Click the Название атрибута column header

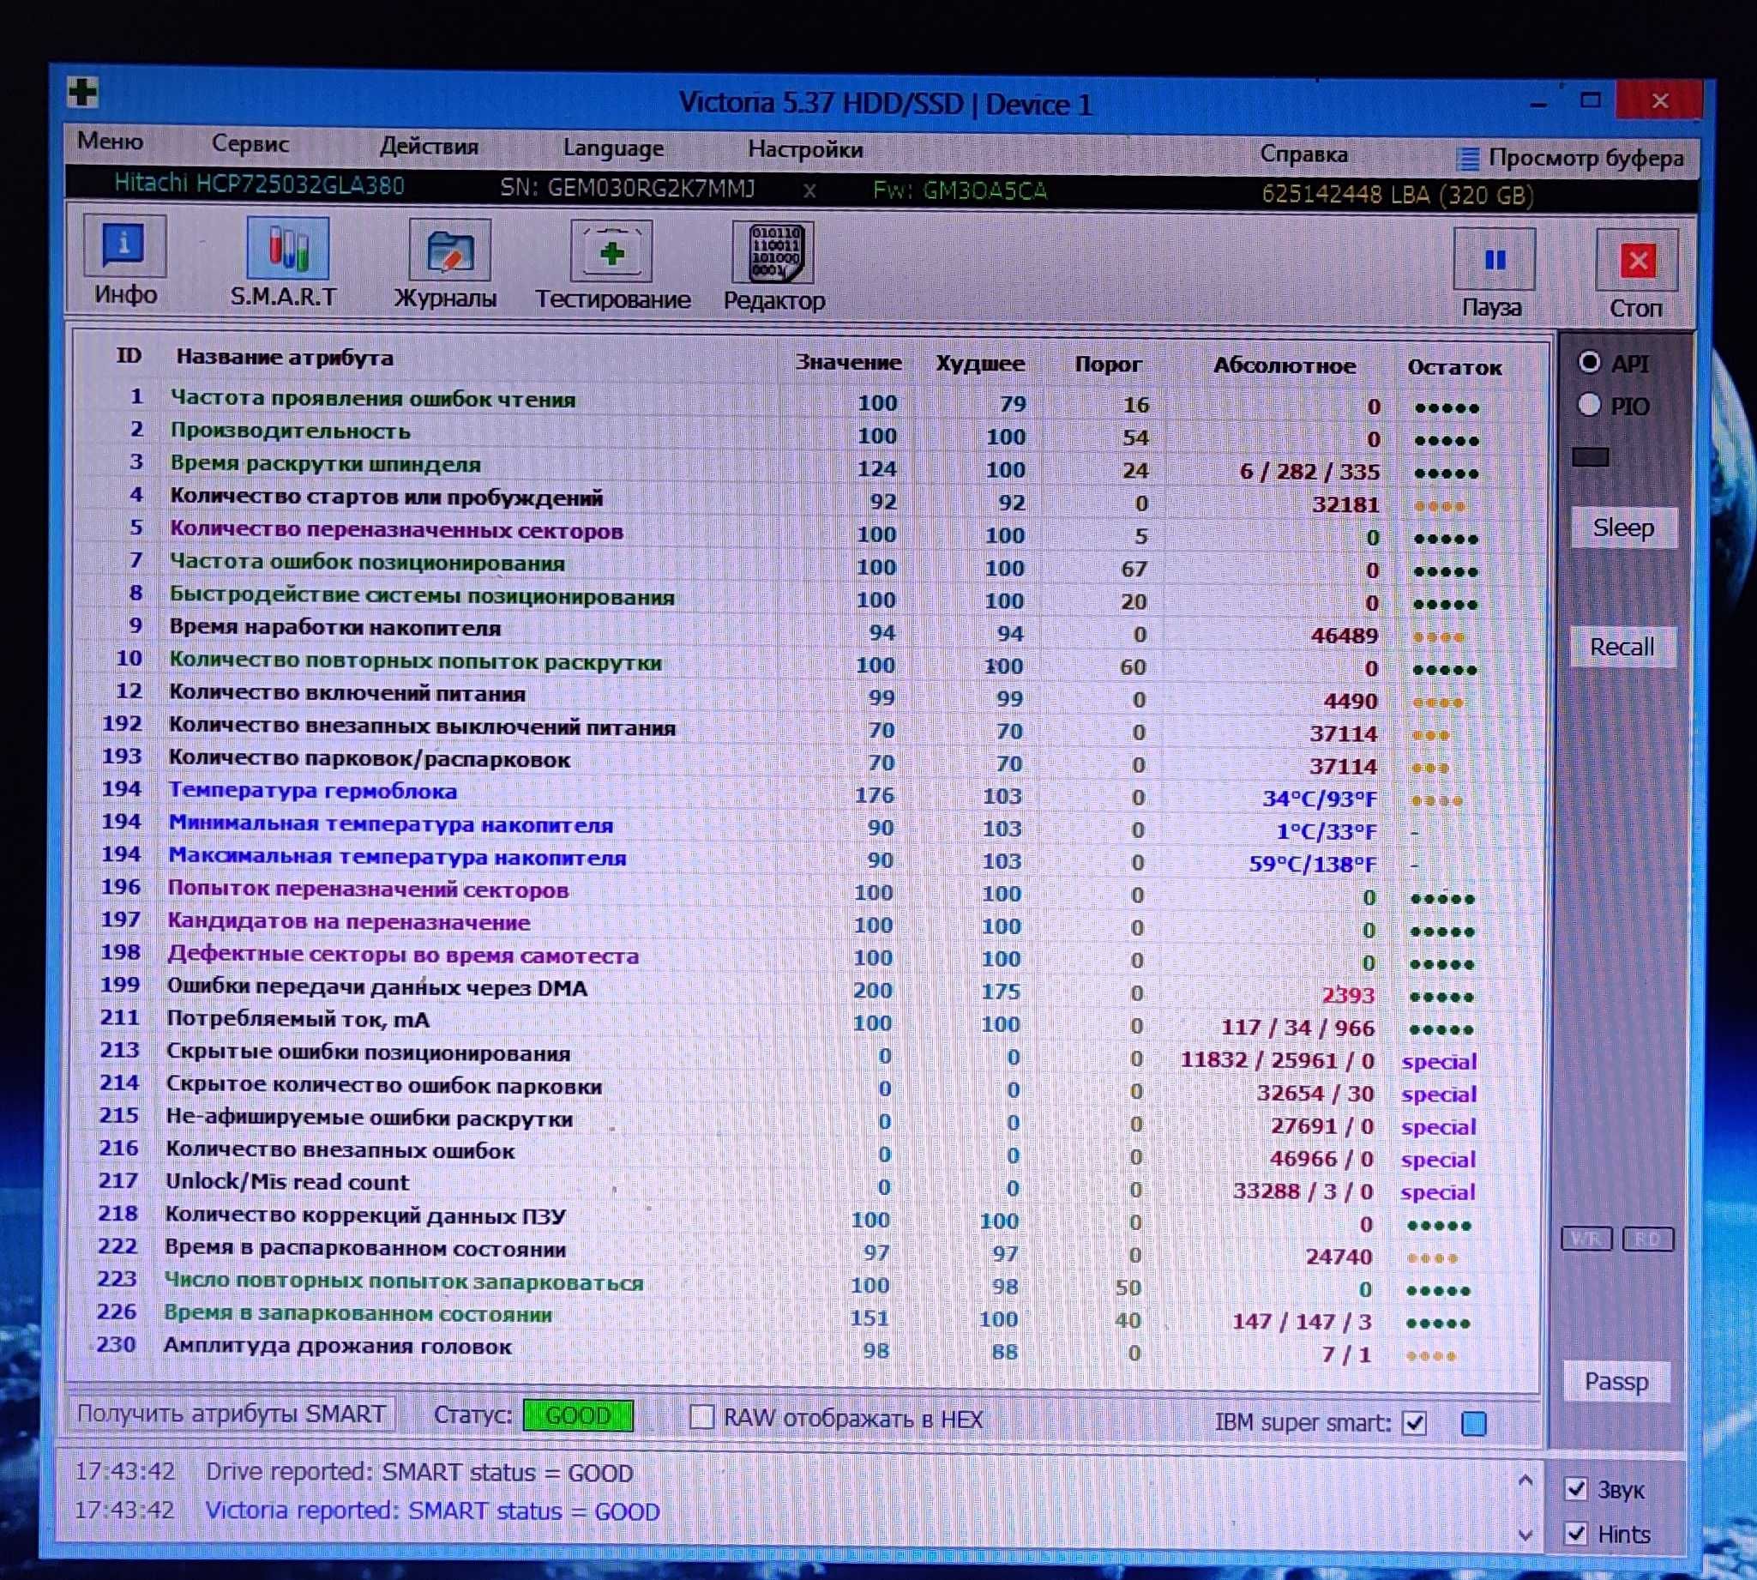(285, 357)
